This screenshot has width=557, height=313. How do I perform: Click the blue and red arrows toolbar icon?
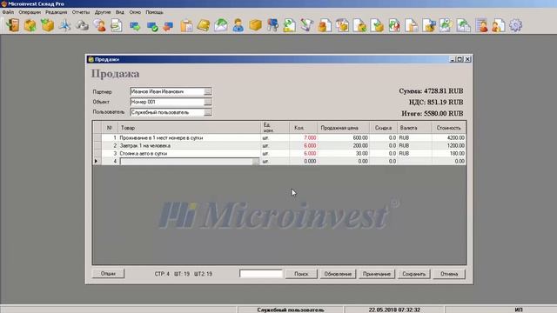click(x=168, y=26)
